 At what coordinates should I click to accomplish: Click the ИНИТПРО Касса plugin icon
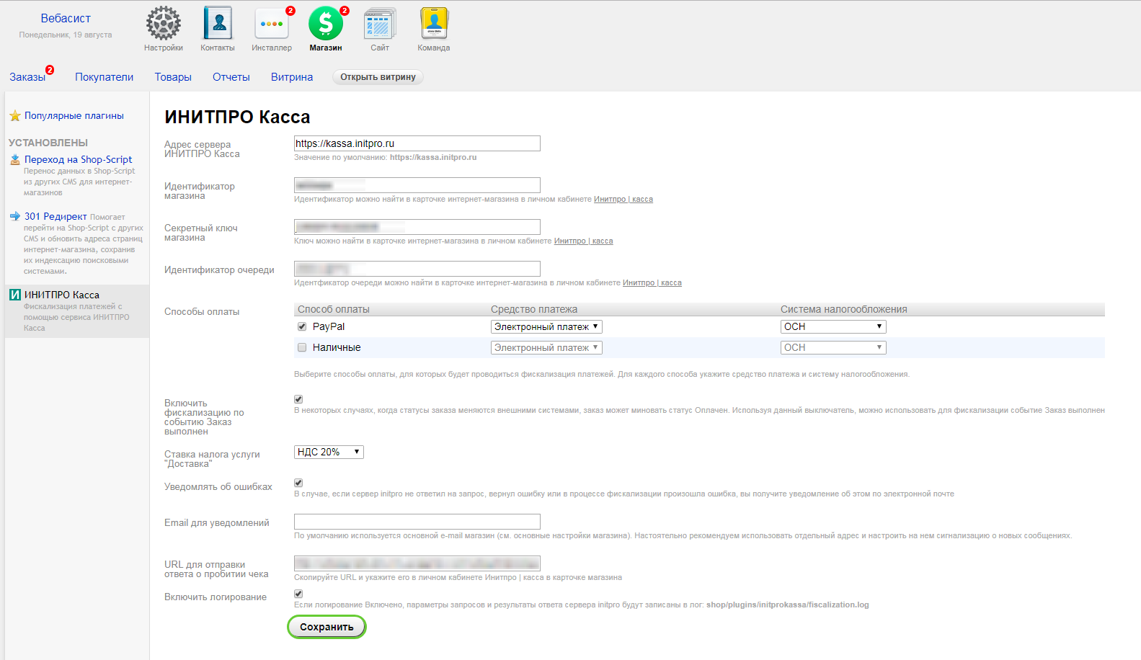coord(15,295)
